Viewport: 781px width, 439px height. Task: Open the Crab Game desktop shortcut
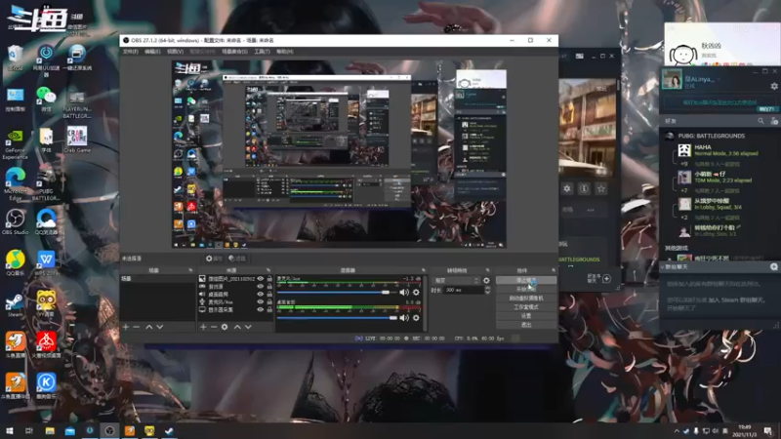(77, 140)
